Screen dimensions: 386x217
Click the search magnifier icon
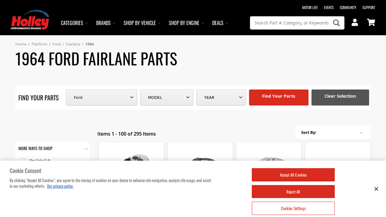336,23
